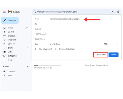Click the Drafts count 76
Screen dimensions: 123x99
[x=28, y=48]
